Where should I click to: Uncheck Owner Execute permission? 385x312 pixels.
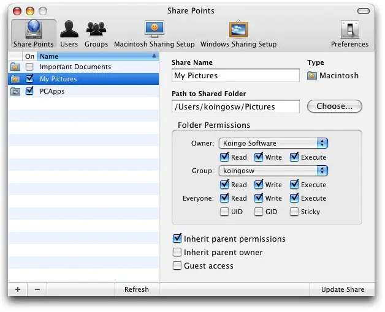click(294, 157)
